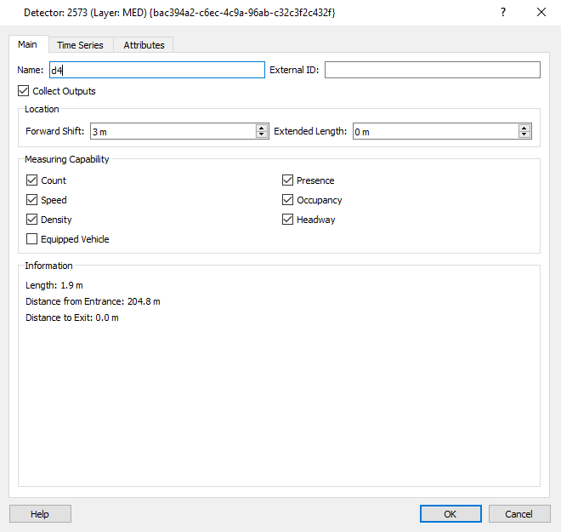Switch to the Main tab
The height and width of the screenshot is (532, 561).
(28, 44)
